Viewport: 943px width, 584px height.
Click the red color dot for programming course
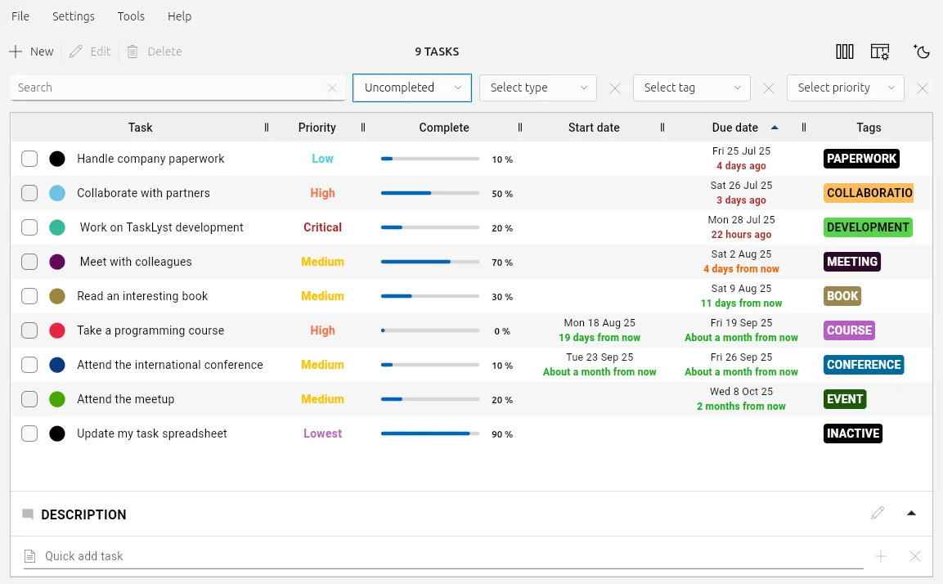click(x=57, y=330)
